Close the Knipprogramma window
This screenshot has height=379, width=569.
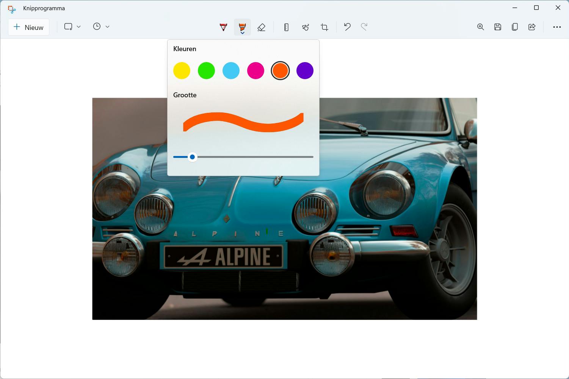click(558, 8)
